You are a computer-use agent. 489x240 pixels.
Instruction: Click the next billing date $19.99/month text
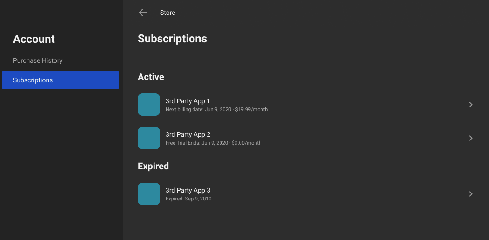216,109
